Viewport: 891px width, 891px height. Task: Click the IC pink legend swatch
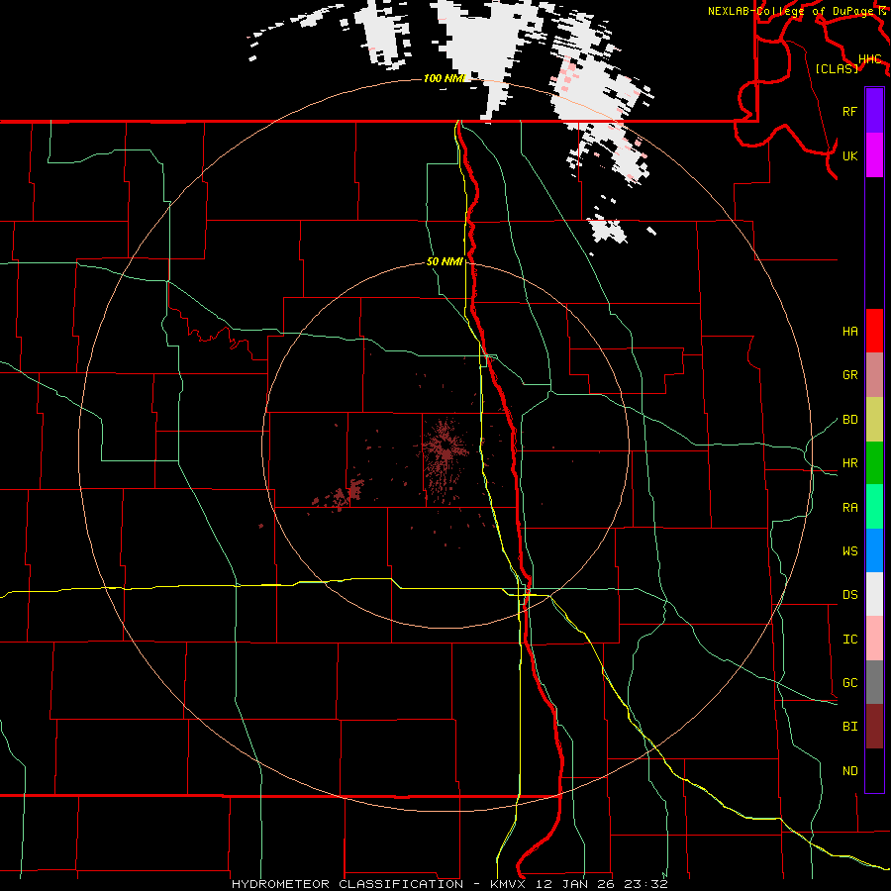874,639
